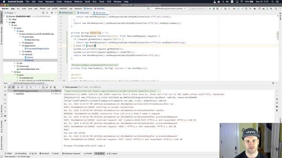The height and width of the screenshot is (158, 282).
Task: Open Build tool window at bottom
Action: pos(56,154)
